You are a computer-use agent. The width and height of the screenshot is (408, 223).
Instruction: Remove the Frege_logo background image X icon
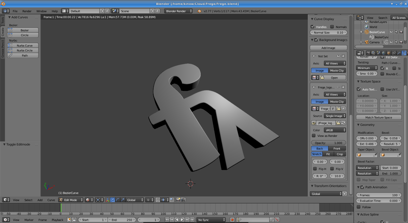coord(343,87)
